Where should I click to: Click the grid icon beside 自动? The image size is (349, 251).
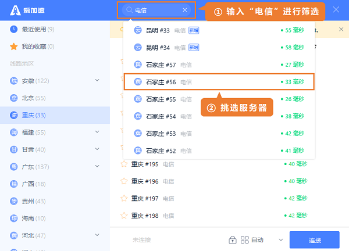click(245, 240)
